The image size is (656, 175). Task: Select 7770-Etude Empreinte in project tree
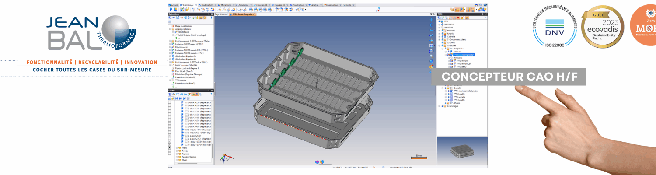tap(464, 55)
